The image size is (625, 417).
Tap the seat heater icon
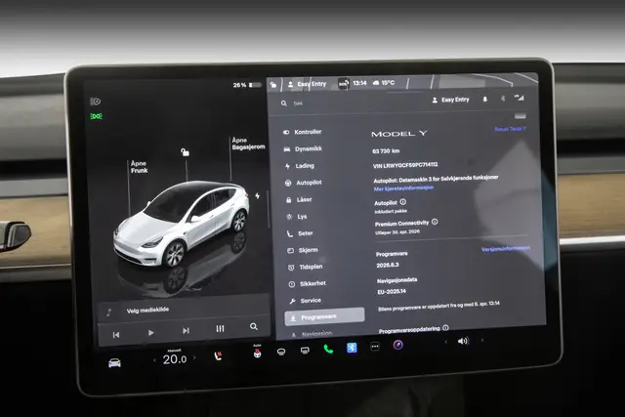[218, 355]
